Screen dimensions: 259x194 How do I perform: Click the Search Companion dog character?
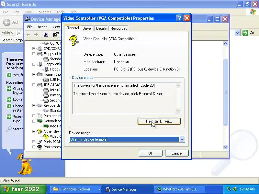(25, 164)
